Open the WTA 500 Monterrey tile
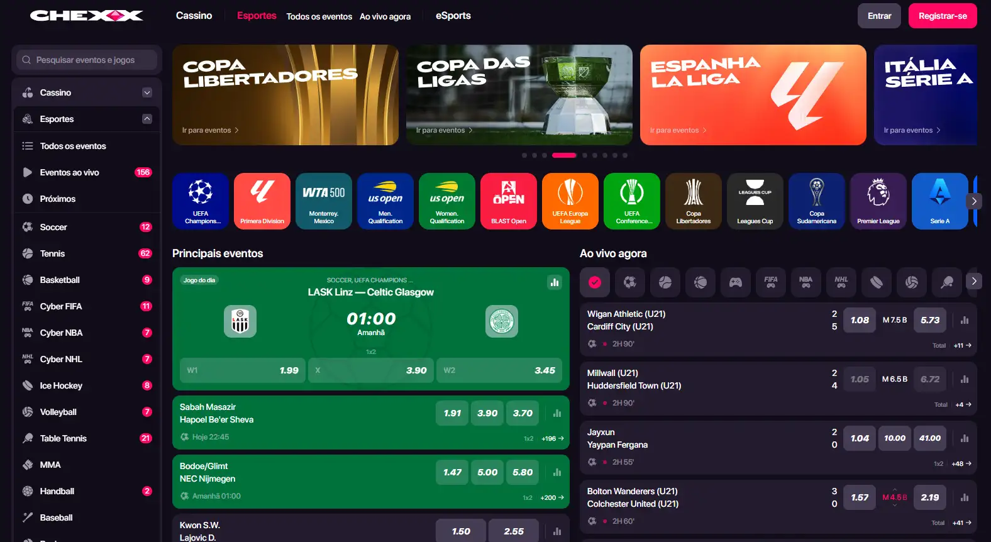 (323, 201)
